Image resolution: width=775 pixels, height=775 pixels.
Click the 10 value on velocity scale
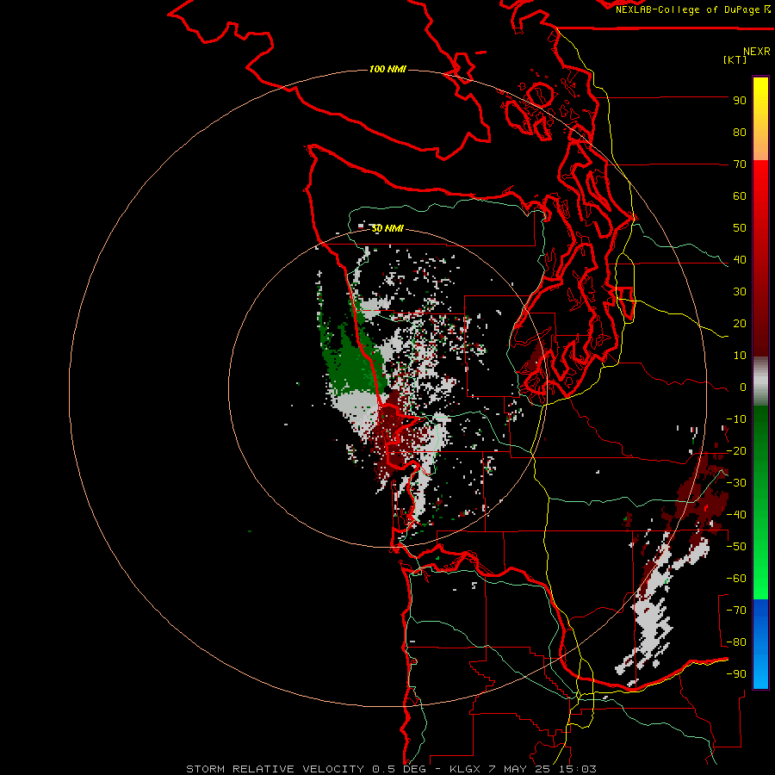[740, 356]
